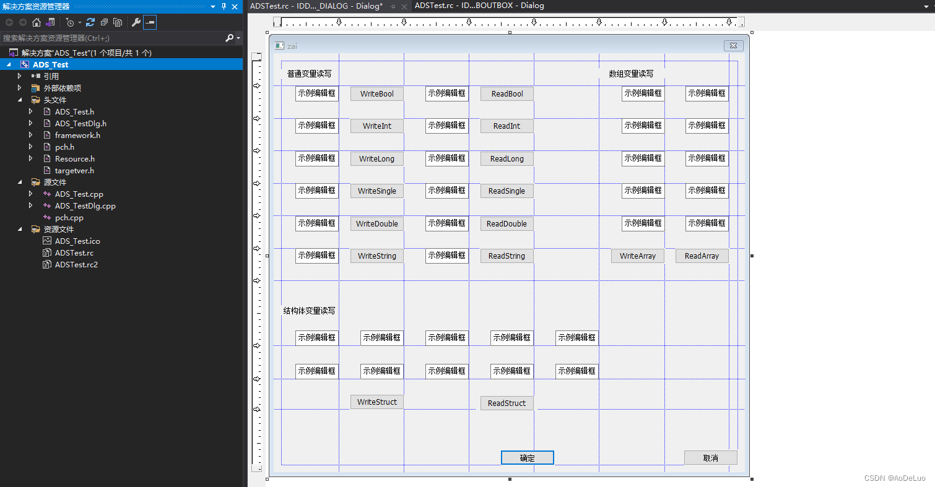Select the WriteStruct button
This screenshot has height=487, width=935.
tap(377, 402)
